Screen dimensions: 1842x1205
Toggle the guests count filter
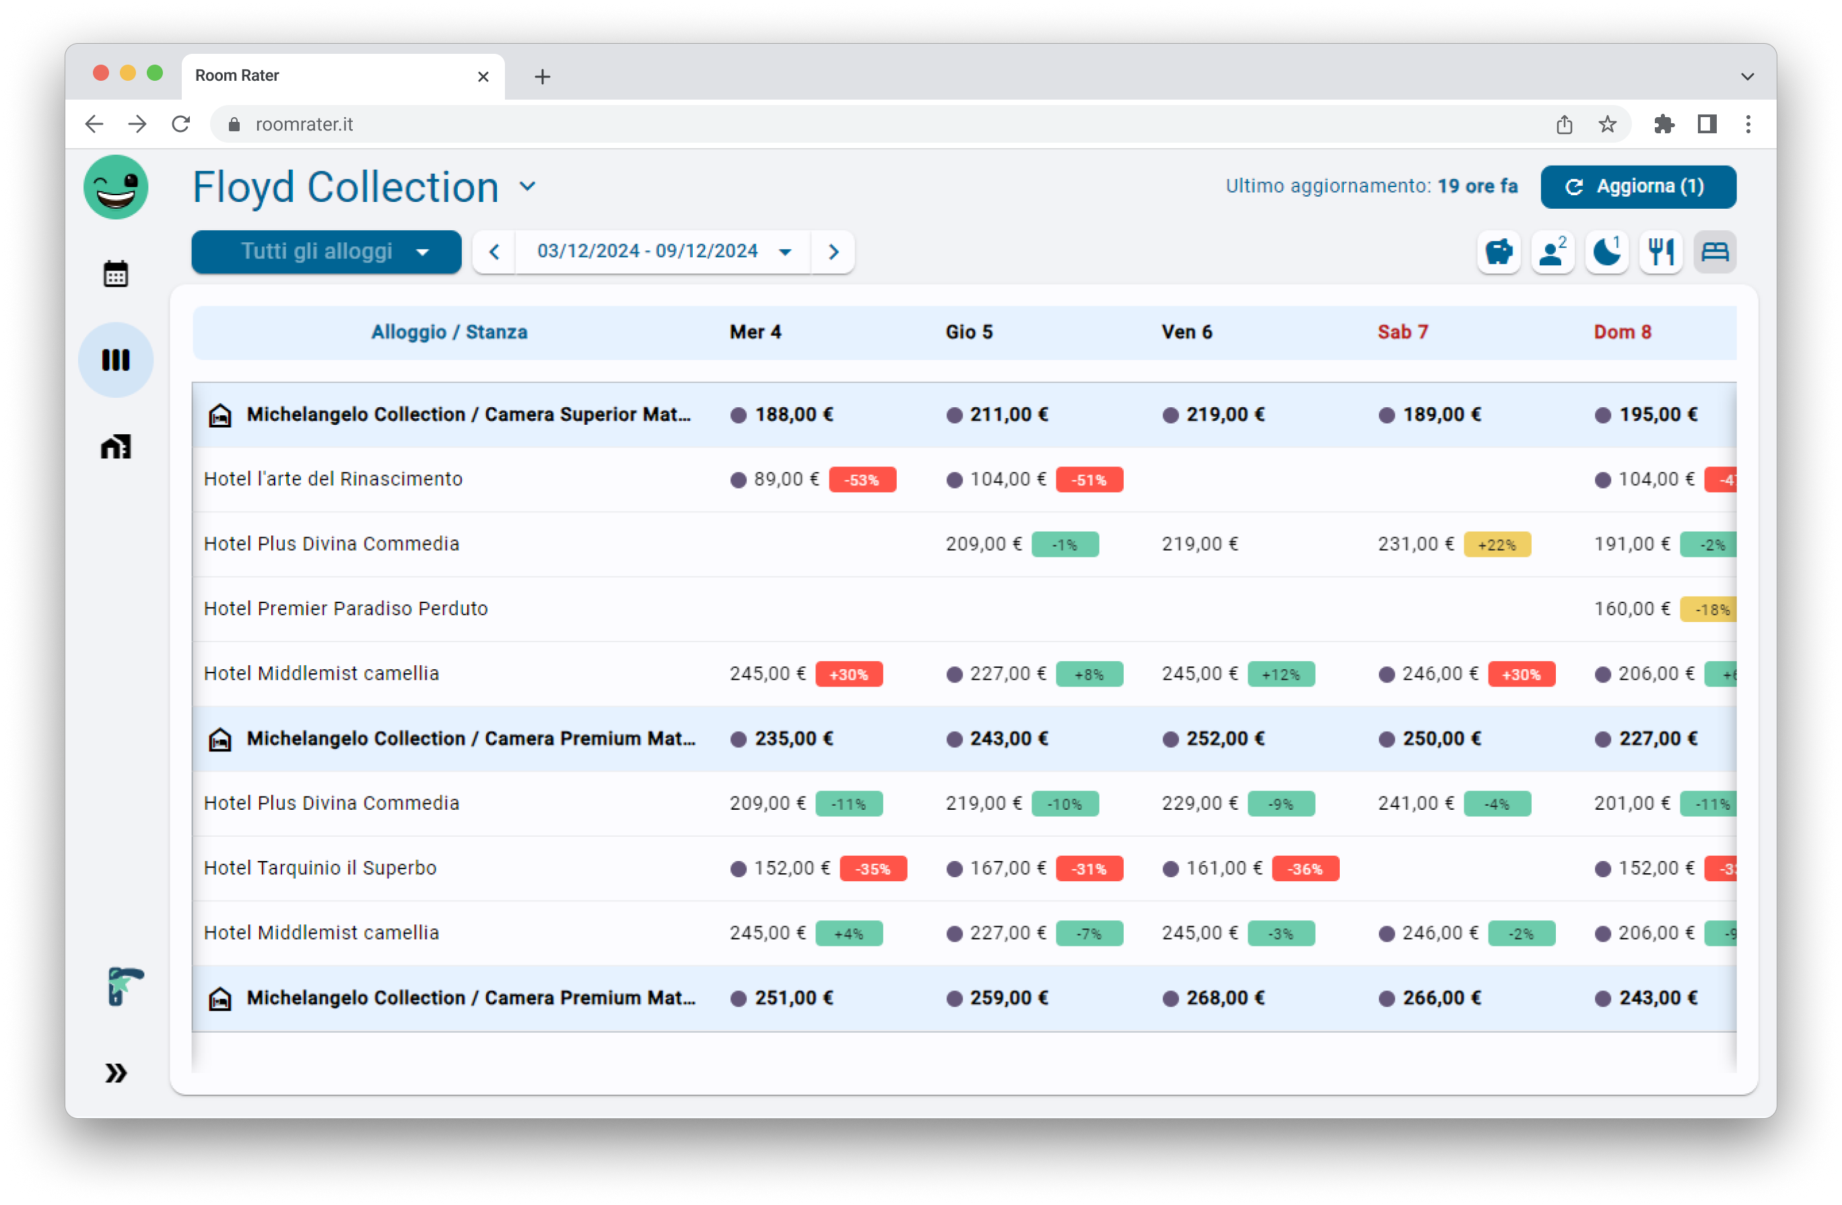[x=1553, y=252]
